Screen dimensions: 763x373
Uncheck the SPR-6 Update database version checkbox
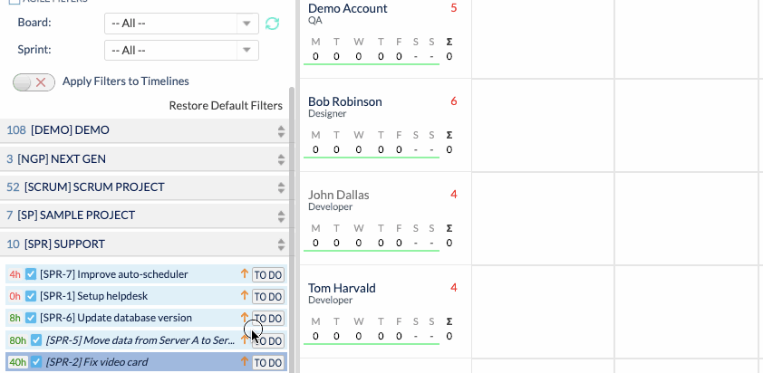(31, 318)
